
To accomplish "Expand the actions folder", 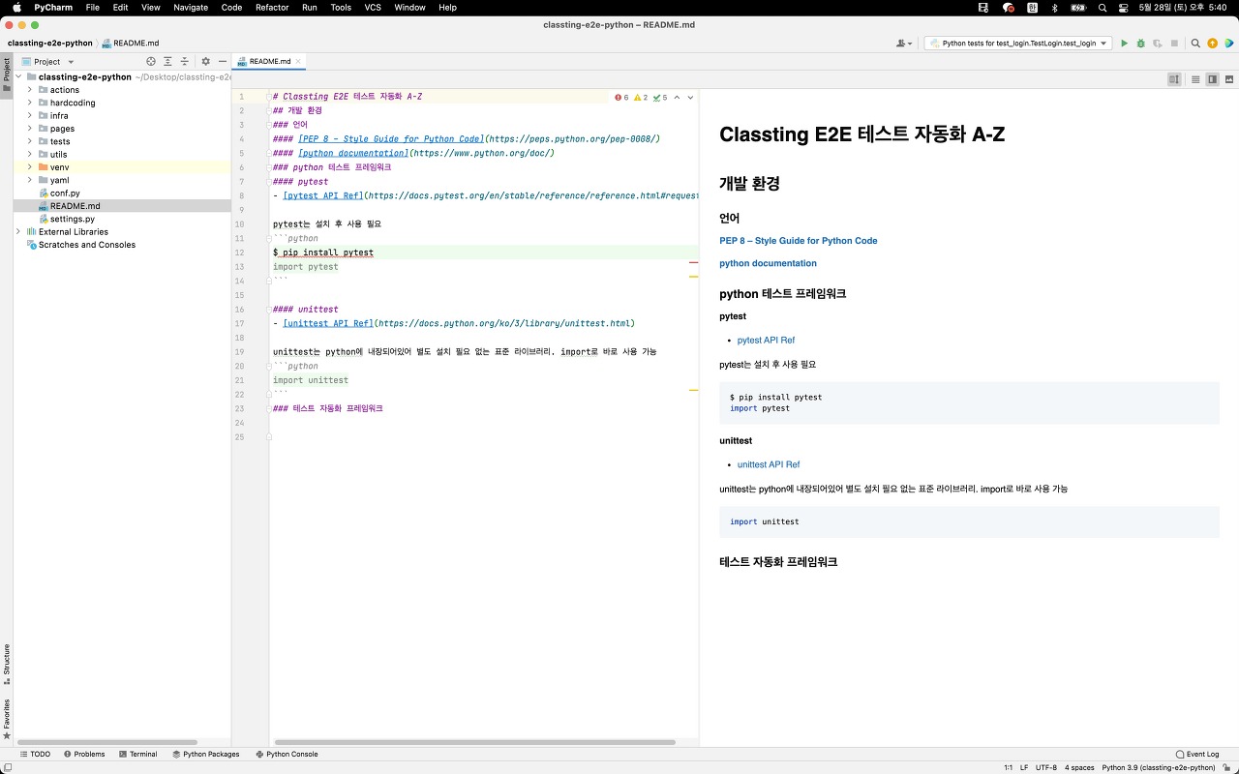I will click(30, 90).
